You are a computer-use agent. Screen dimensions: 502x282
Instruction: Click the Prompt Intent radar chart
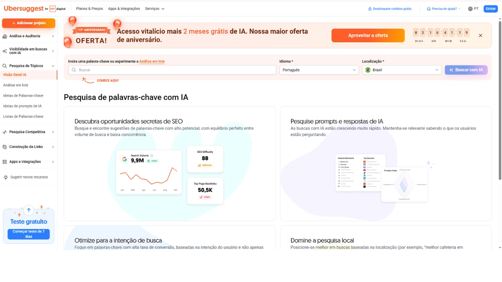tap(404, 184)
